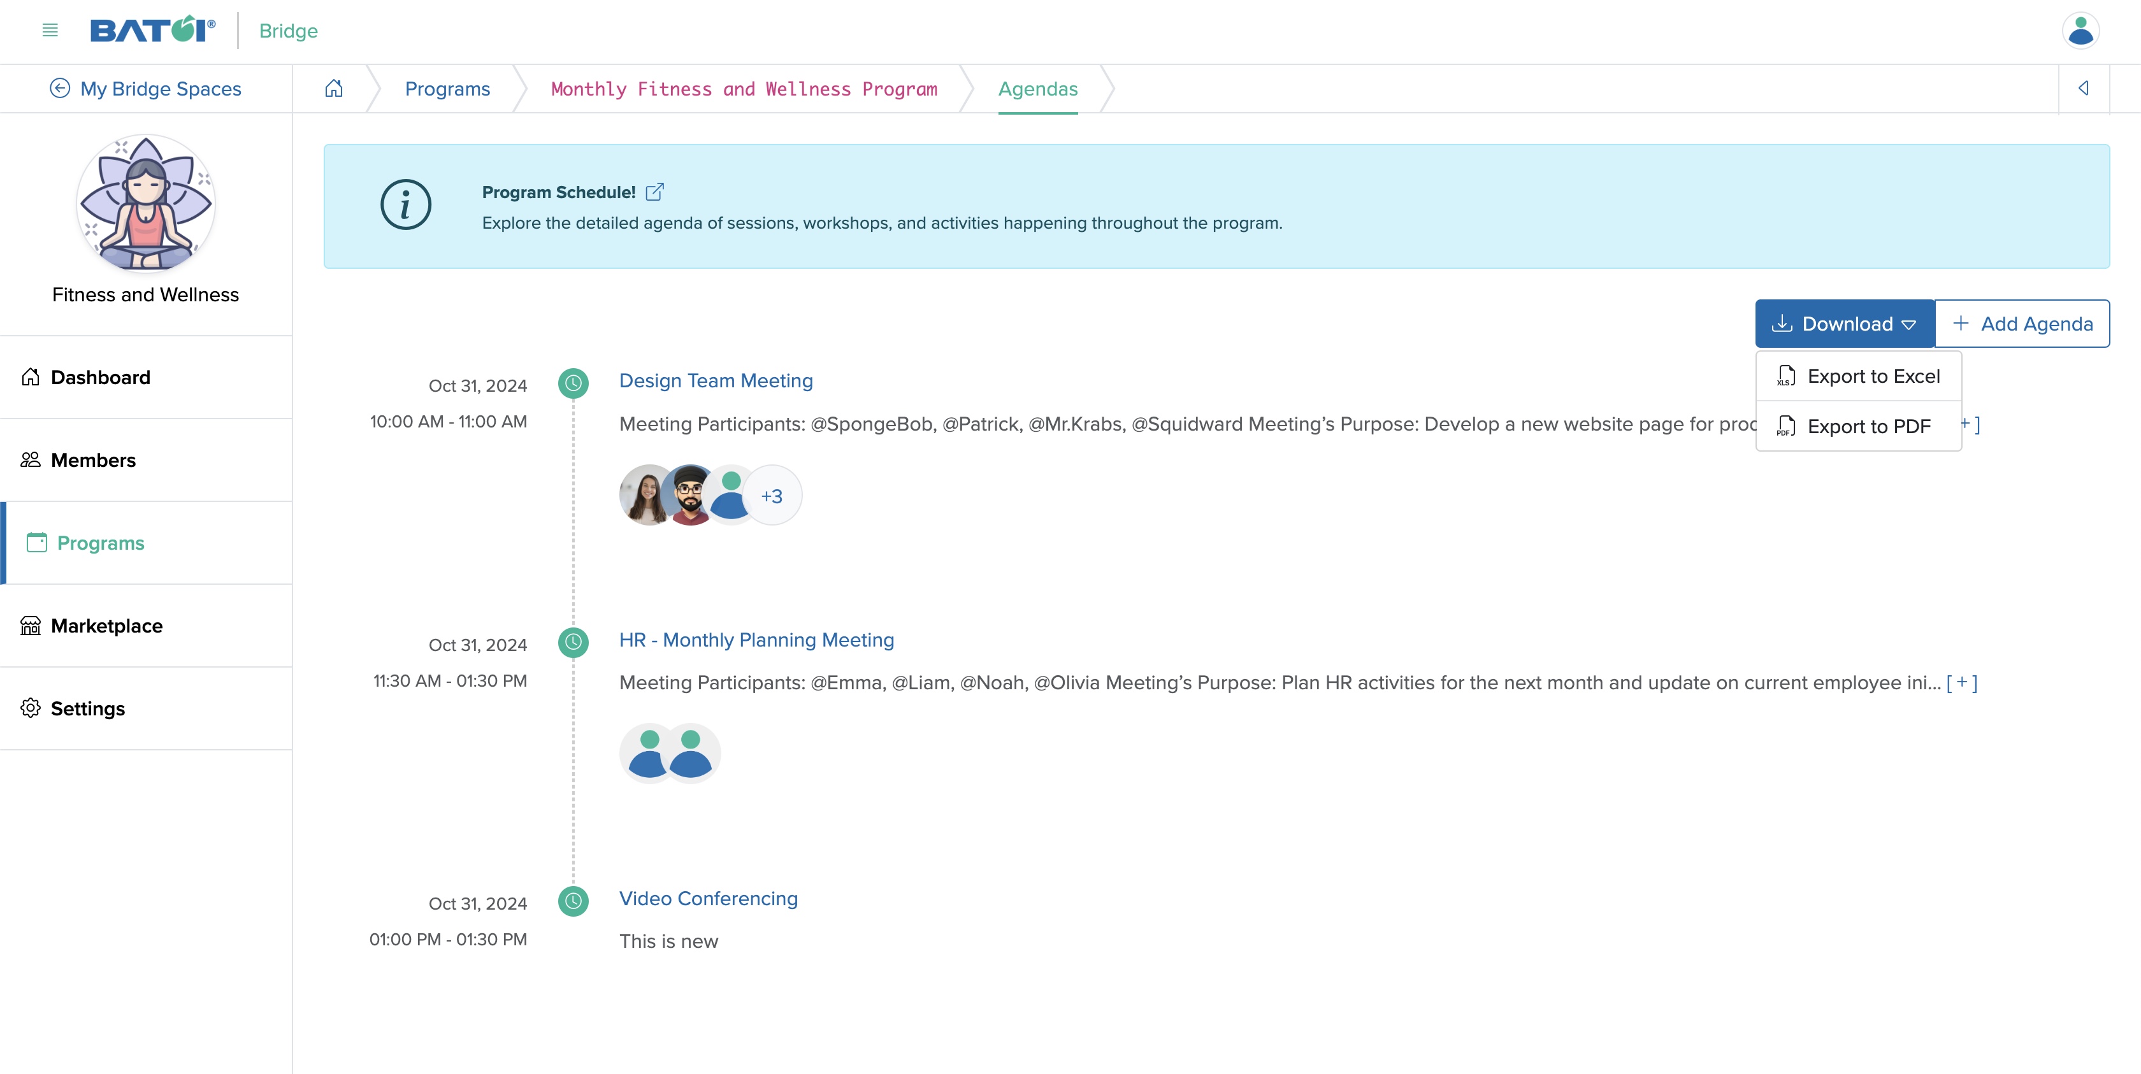Expand Design Team Meeting description [+]
The image size is (2141, 1074).
(x=1972, y=424)
